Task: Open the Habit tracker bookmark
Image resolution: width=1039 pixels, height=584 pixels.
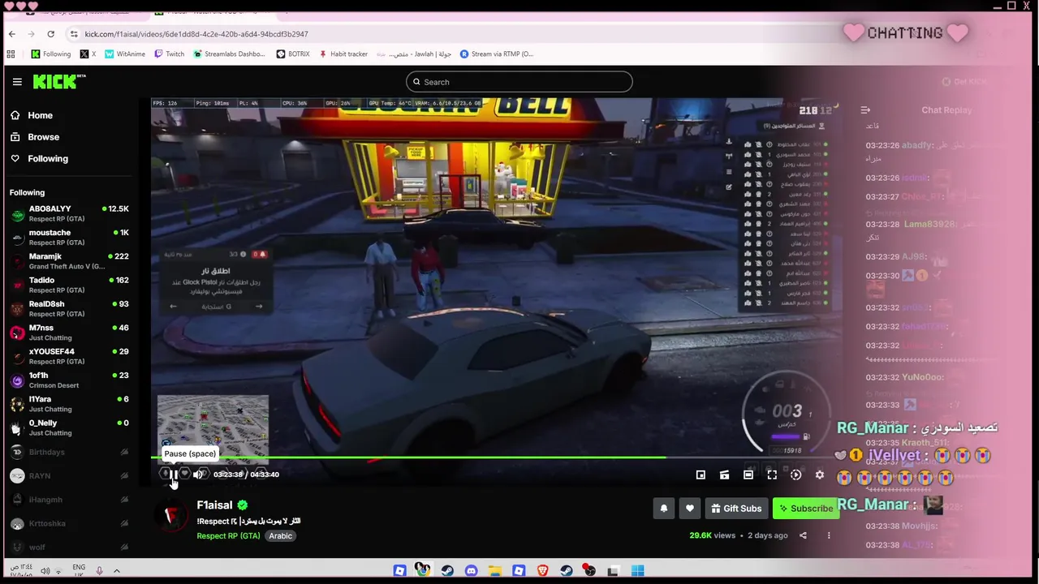Action: click(343, 54)
